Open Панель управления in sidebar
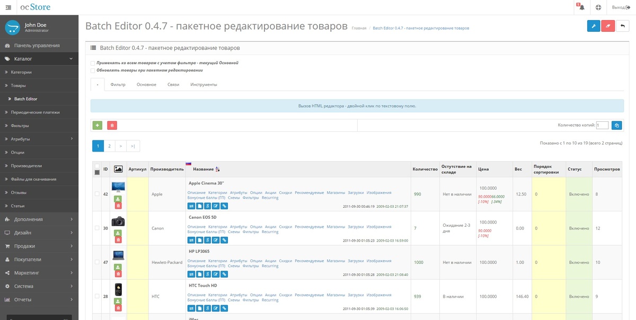The width and height of the screenshot is (636, 320). pos(39,46)
